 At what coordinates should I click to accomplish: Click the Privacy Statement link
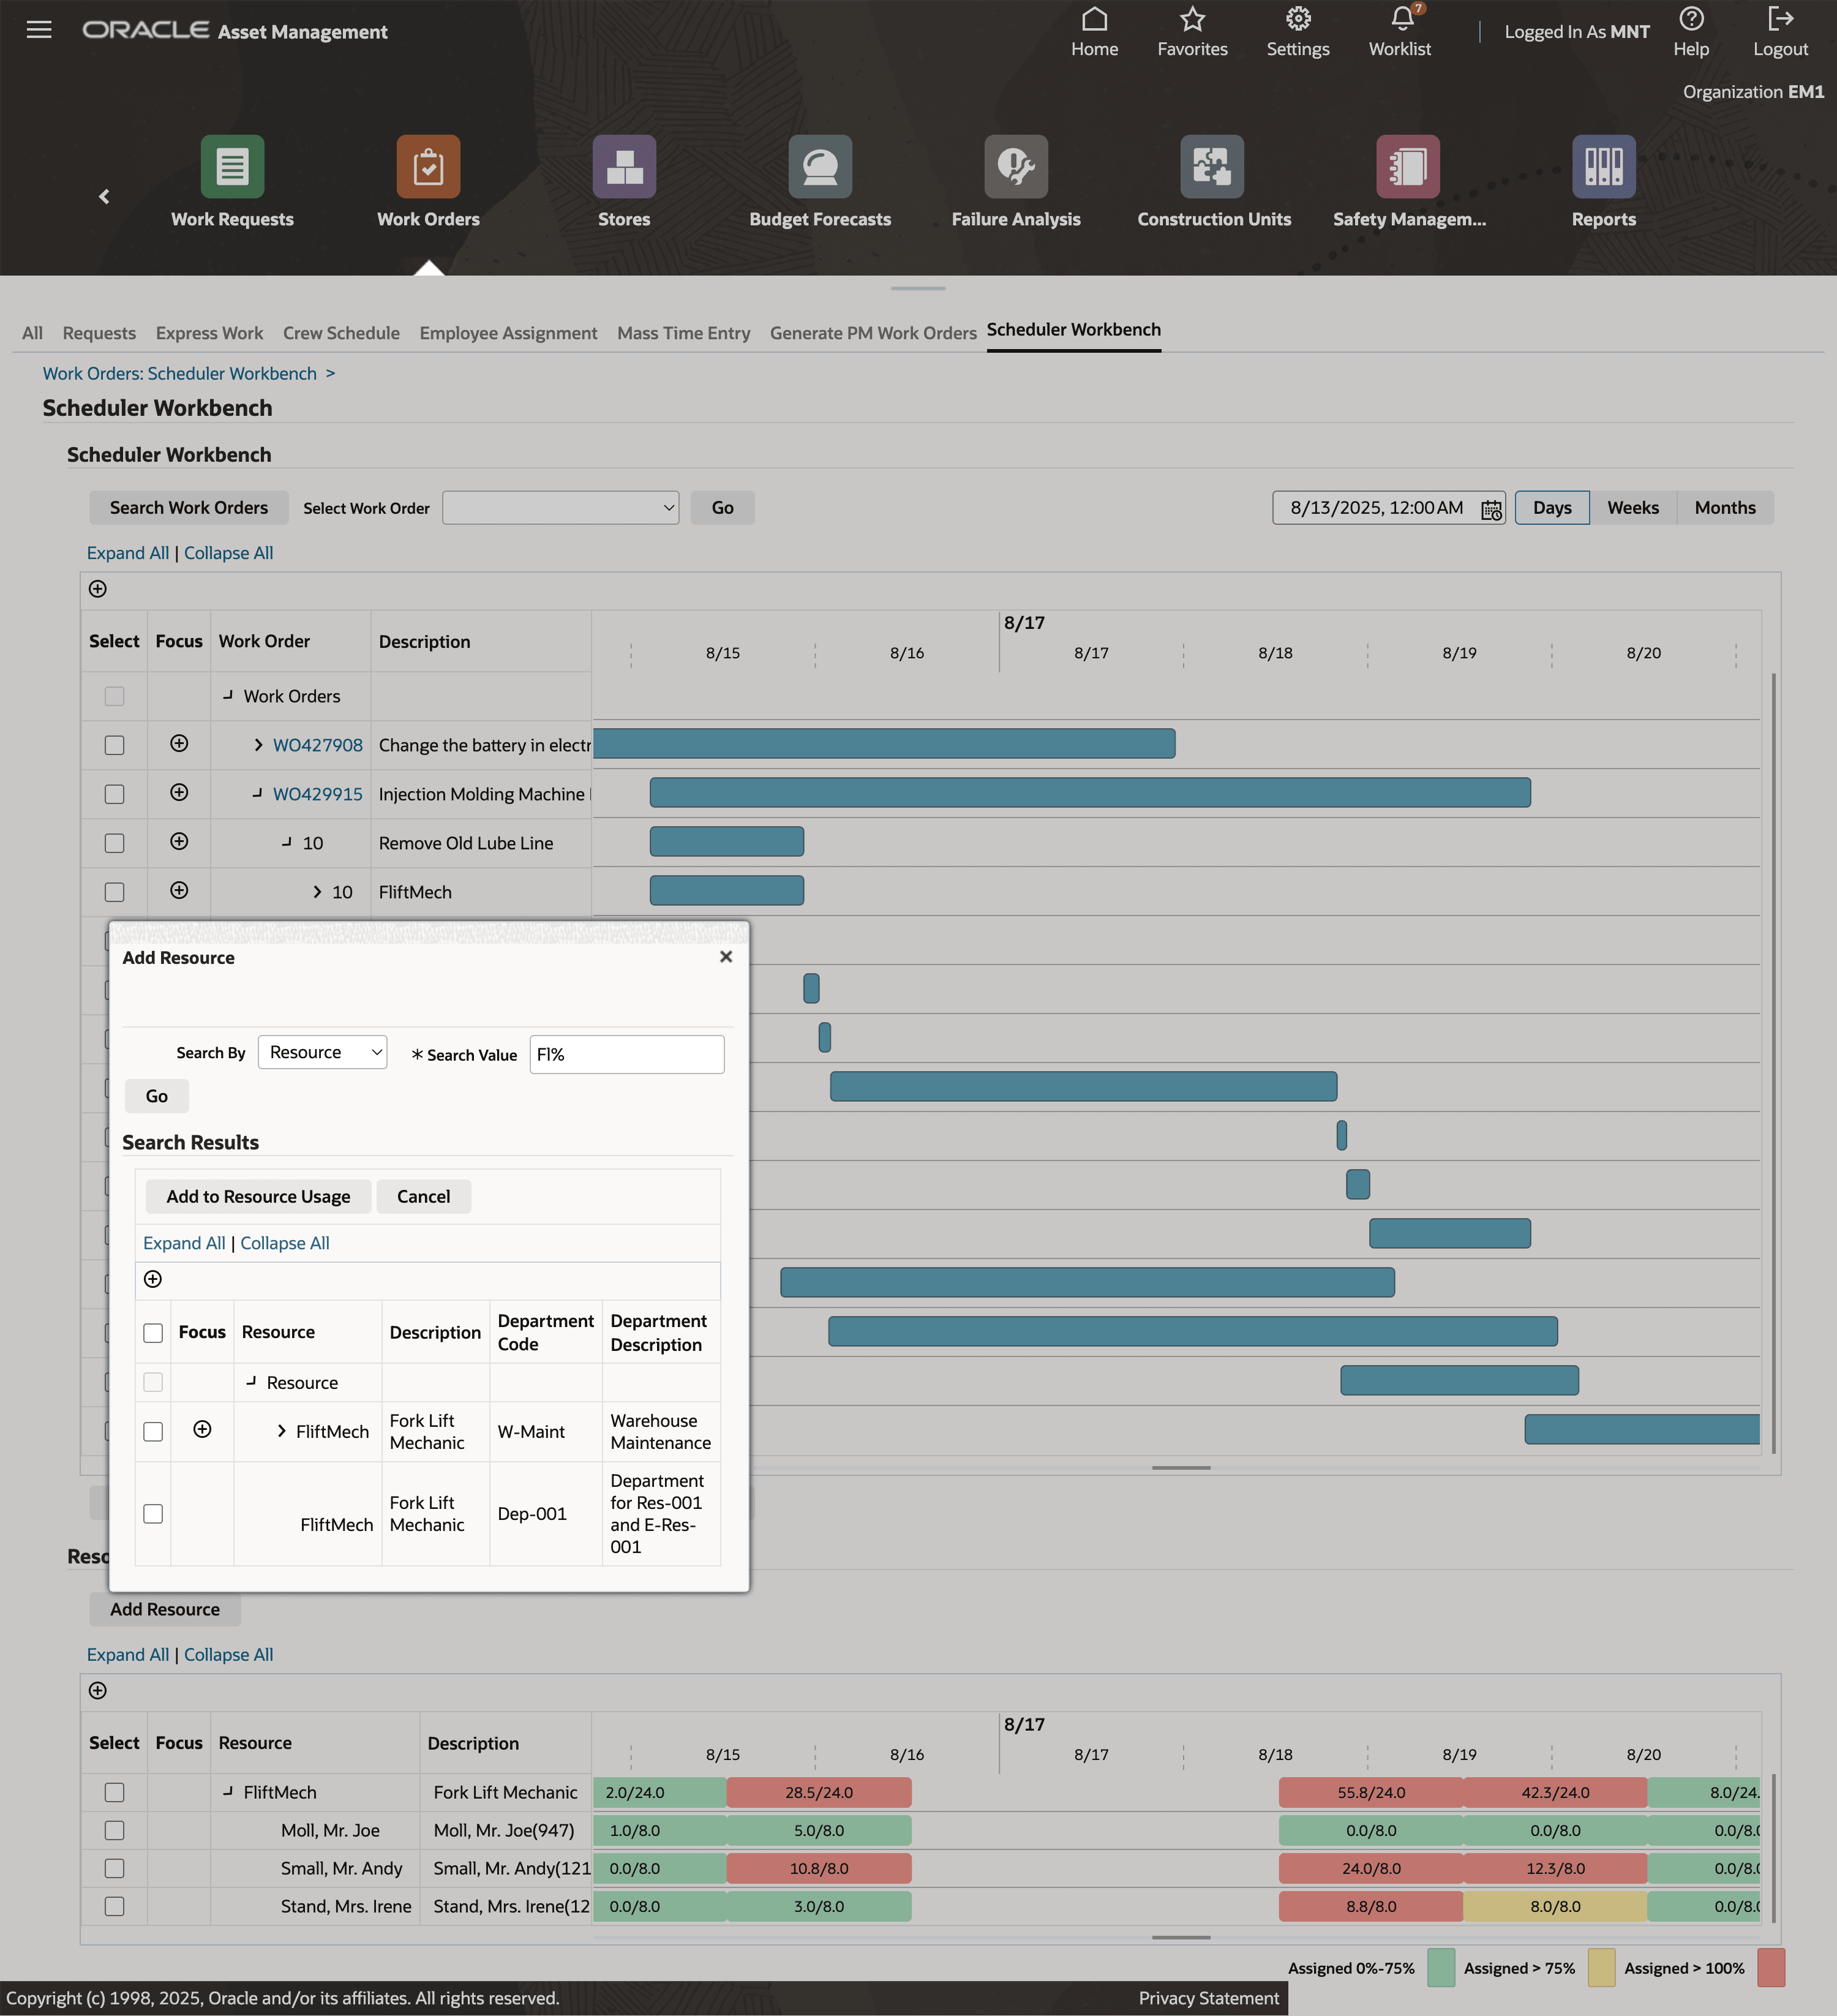1208,1998
